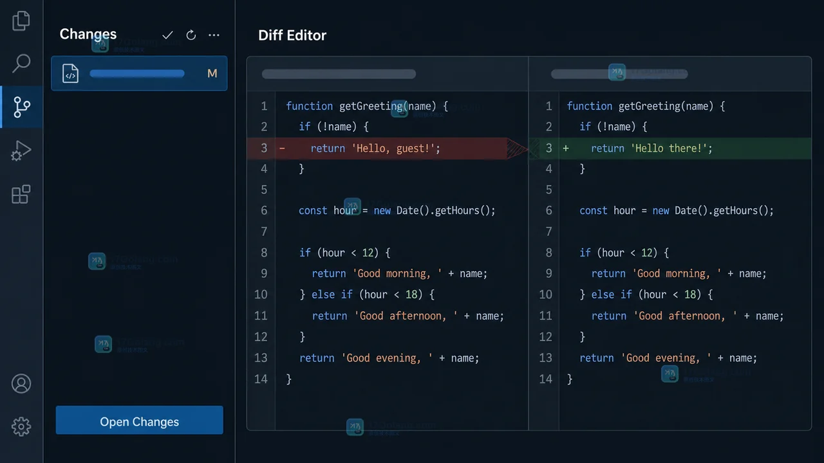Click the original file tab header
Screen dimensions: 824x463
click(339, 74)
